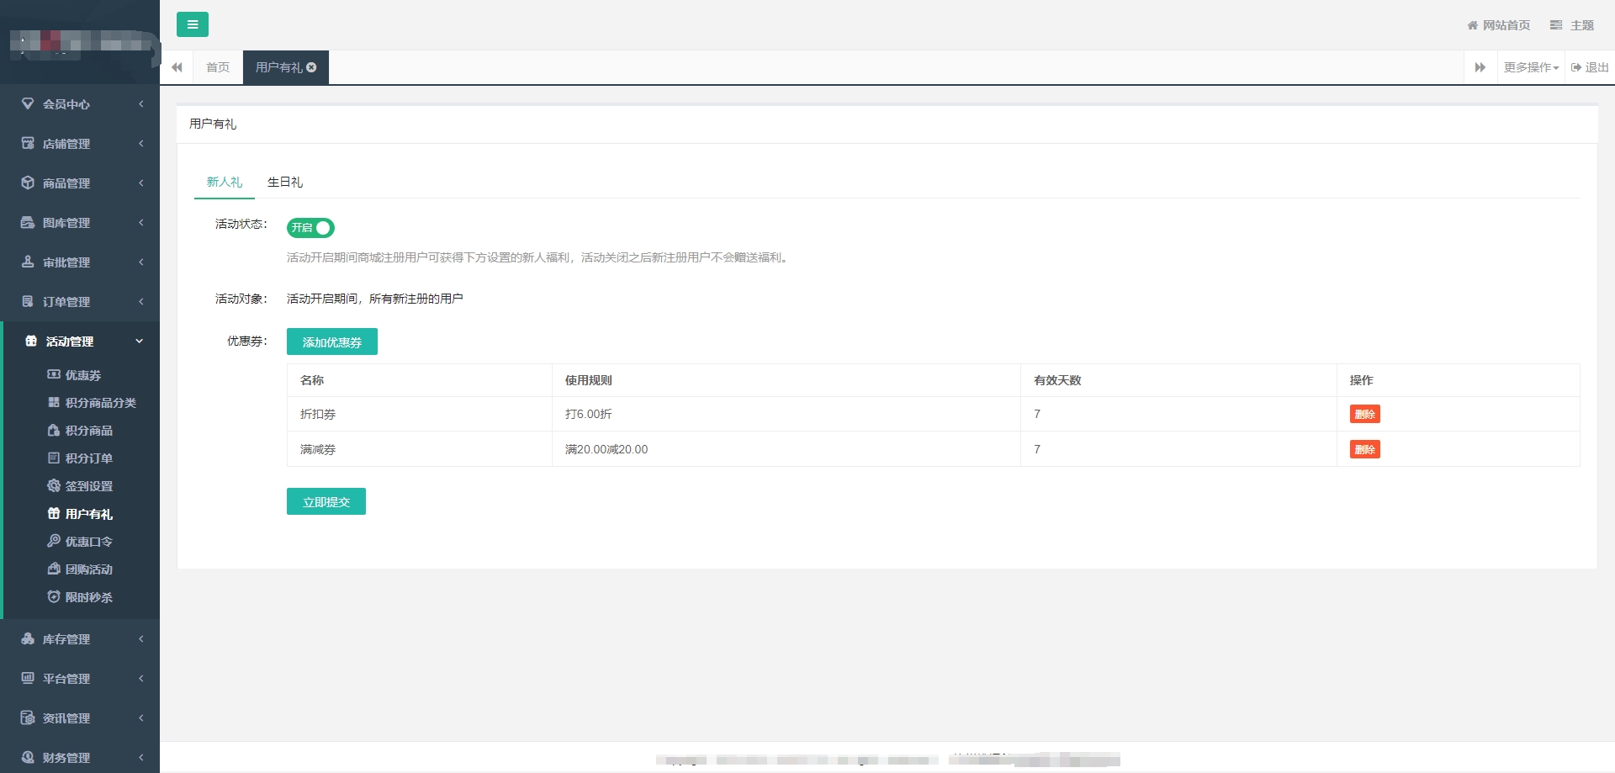The height and width of the screenshot is (773, 1615).
Task: Open the 更多操作 dropdown
Action: pos(1531,67)
